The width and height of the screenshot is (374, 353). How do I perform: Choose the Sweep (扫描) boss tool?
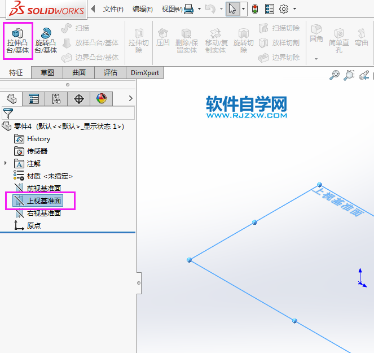pos(75,28)
